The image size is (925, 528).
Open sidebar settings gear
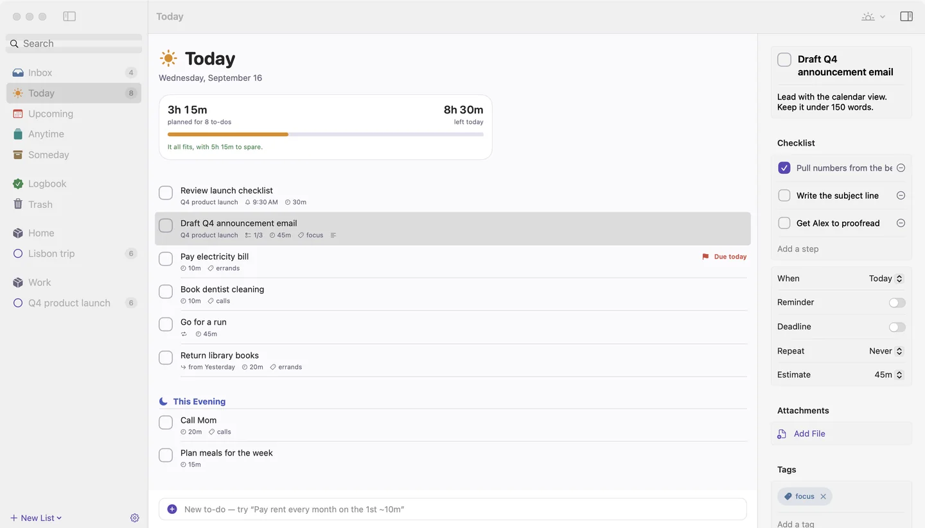(x=135, y=518)
